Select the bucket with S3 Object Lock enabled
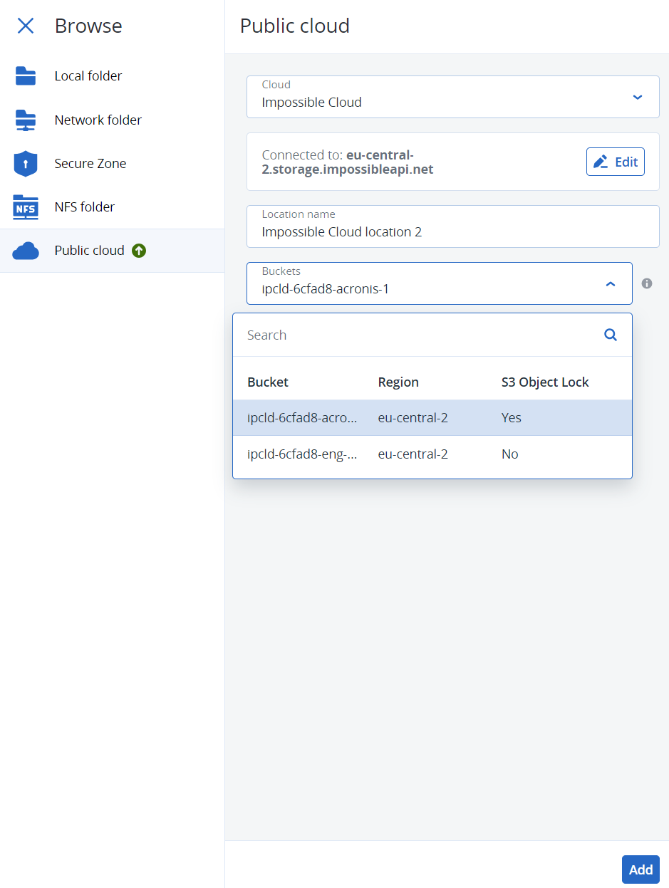Viewport: 669px width, 888px height. 356,417
